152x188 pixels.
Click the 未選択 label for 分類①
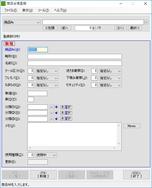66,107
